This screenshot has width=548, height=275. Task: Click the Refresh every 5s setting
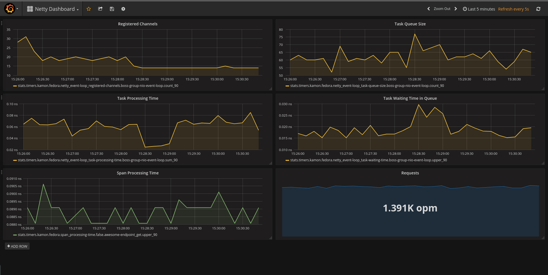pyautogui.click(x=513, y=9)
